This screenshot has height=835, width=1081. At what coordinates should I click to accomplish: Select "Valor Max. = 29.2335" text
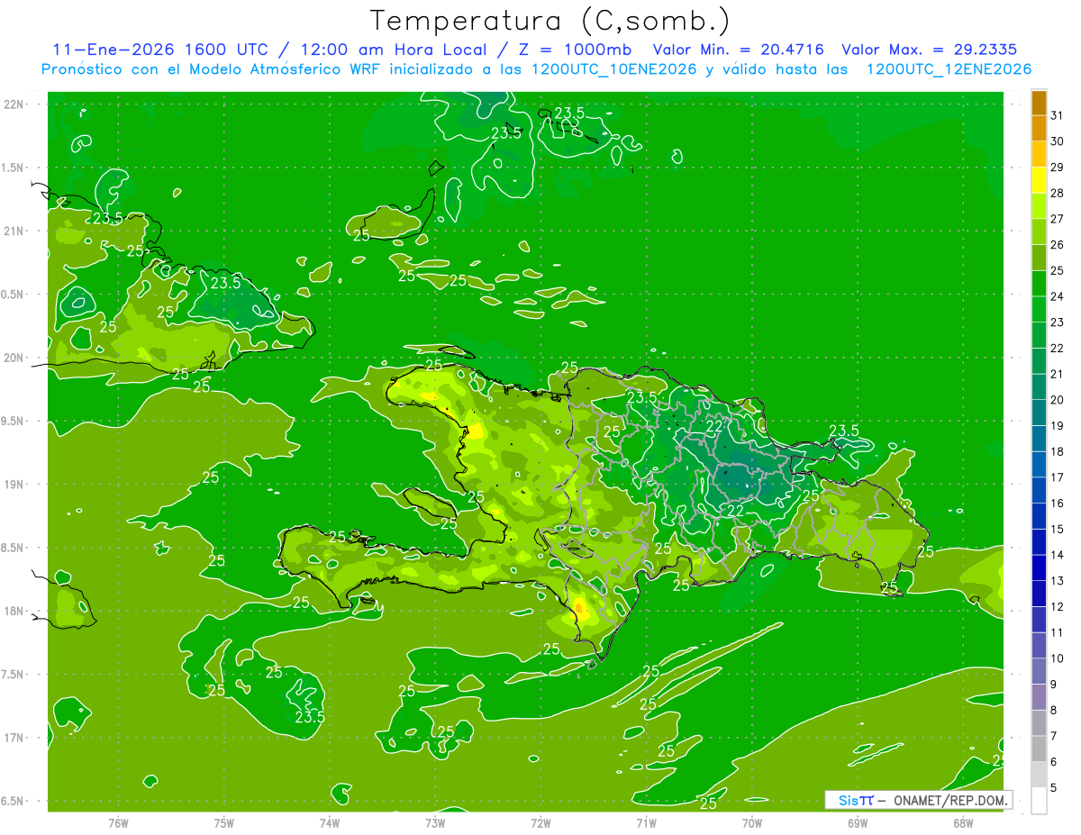point(930,50)
